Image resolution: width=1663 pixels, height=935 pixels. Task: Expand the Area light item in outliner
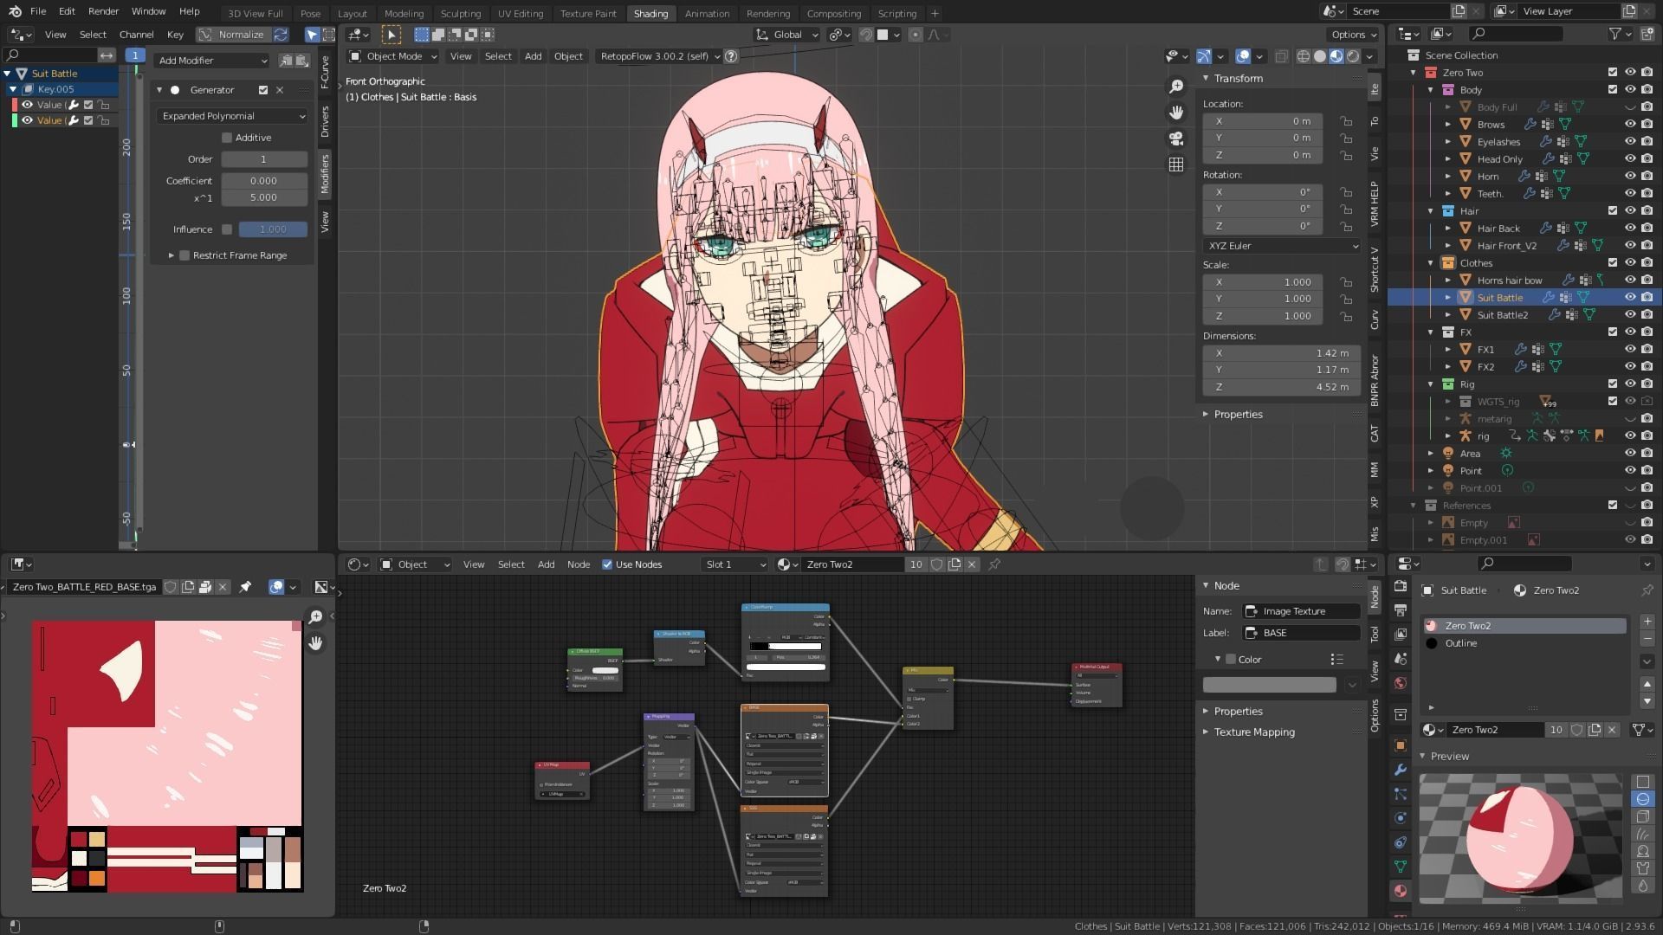coord(1431,454)
